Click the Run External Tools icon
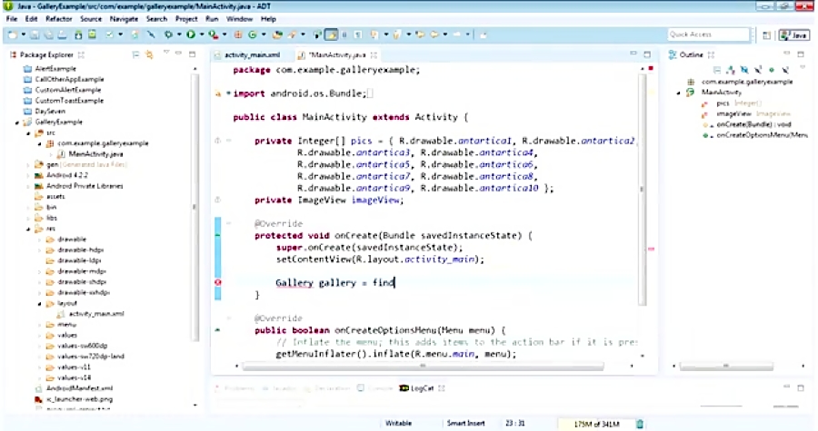 tap(214, 34)
